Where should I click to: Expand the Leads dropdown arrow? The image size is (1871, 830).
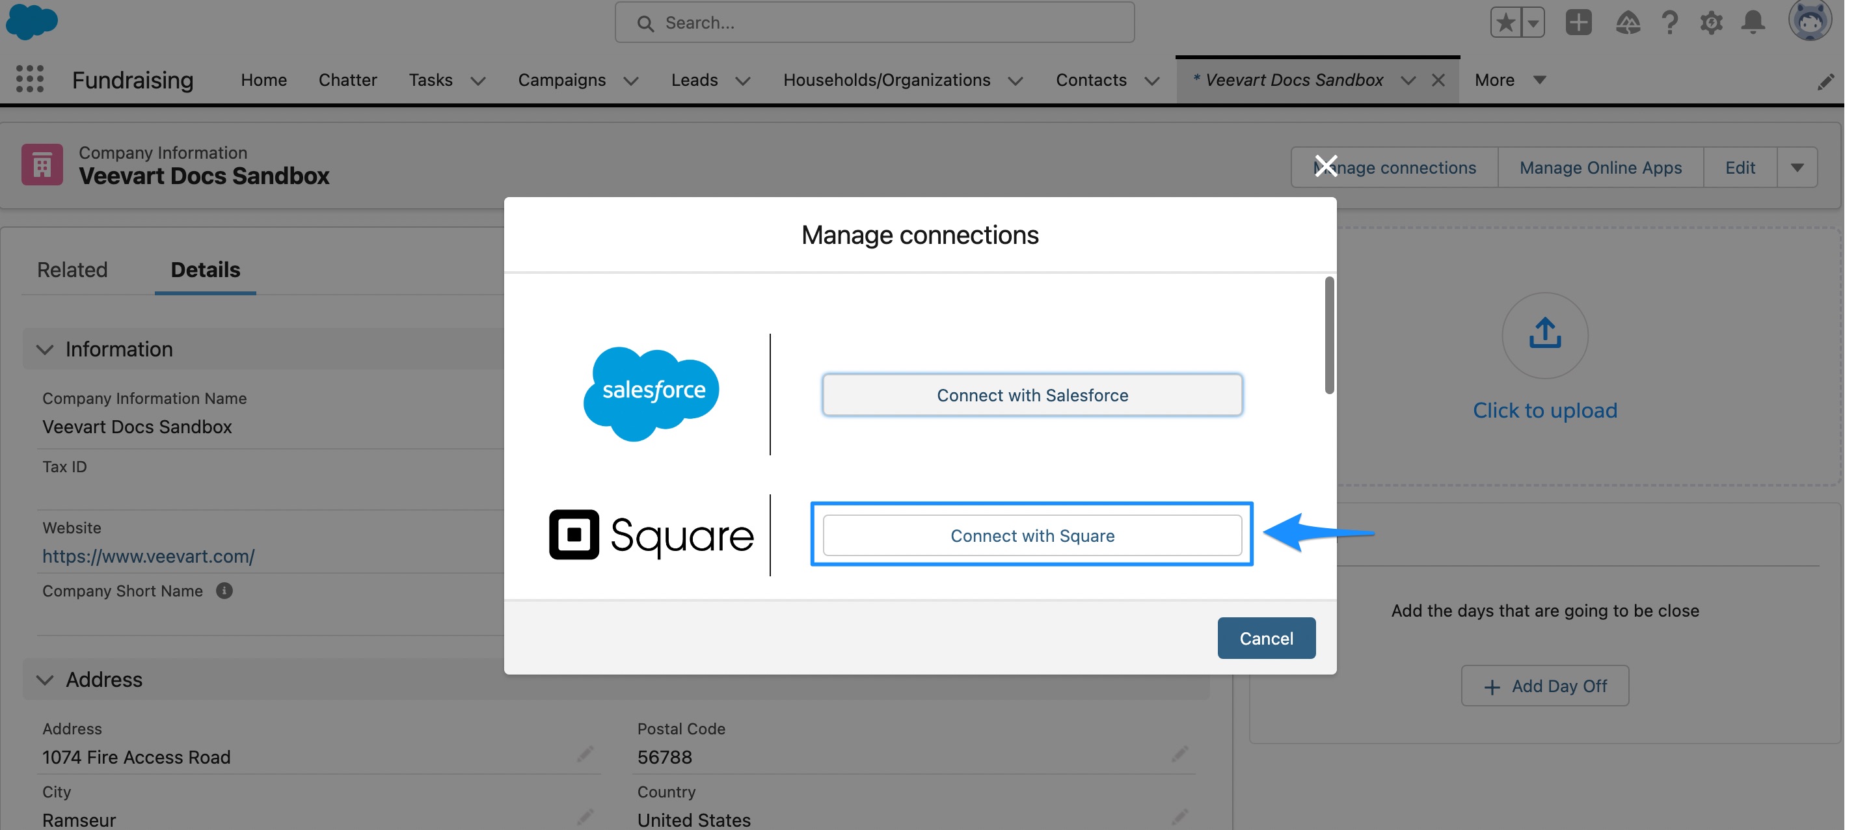tap(742, 81)
